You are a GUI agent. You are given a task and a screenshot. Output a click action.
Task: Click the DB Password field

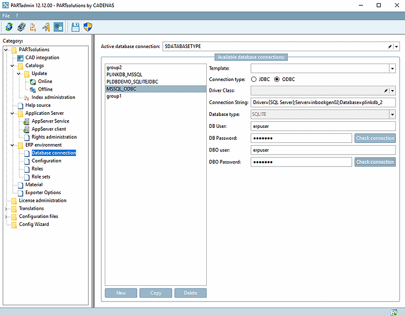tap(301, 138)
